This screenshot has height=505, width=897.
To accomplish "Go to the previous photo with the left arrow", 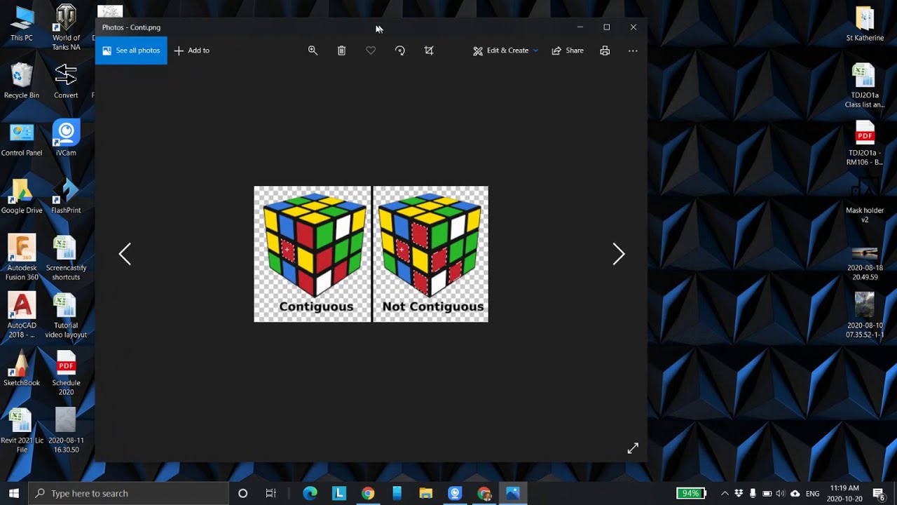I will (x=125, y=254).
